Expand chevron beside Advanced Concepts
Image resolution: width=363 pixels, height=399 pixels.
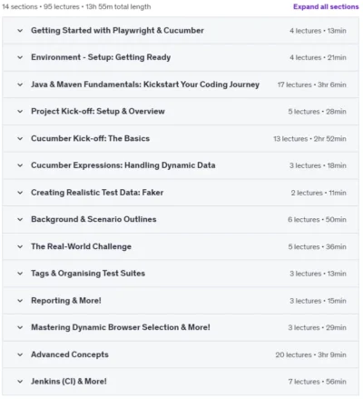point(20,354)
